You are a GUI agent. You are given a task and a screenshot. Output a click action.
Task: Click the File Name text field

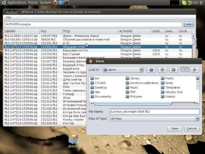154,112
